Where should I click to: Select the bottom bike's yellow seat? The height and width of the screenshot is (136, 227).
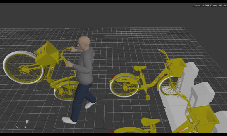150,122
